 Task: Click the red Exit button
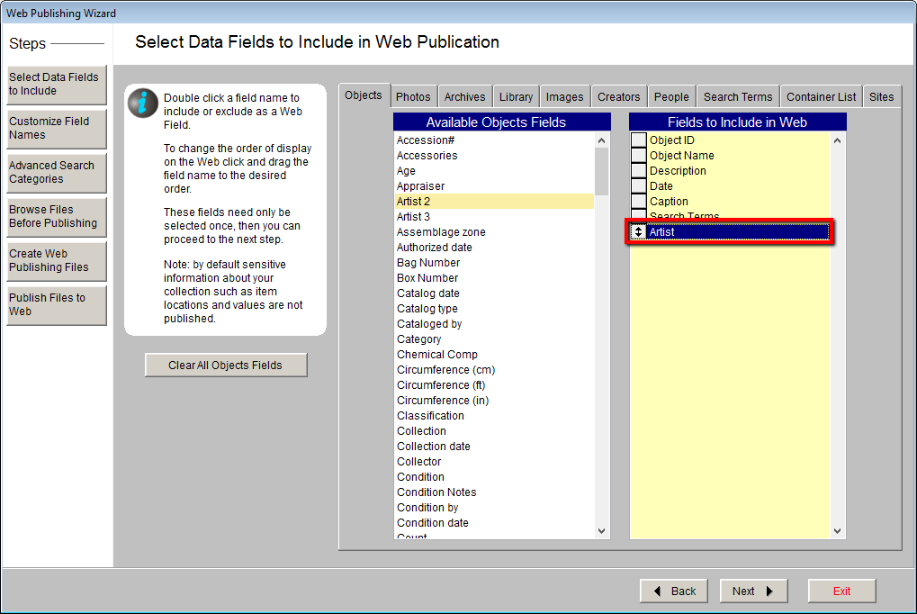(841, 591)
